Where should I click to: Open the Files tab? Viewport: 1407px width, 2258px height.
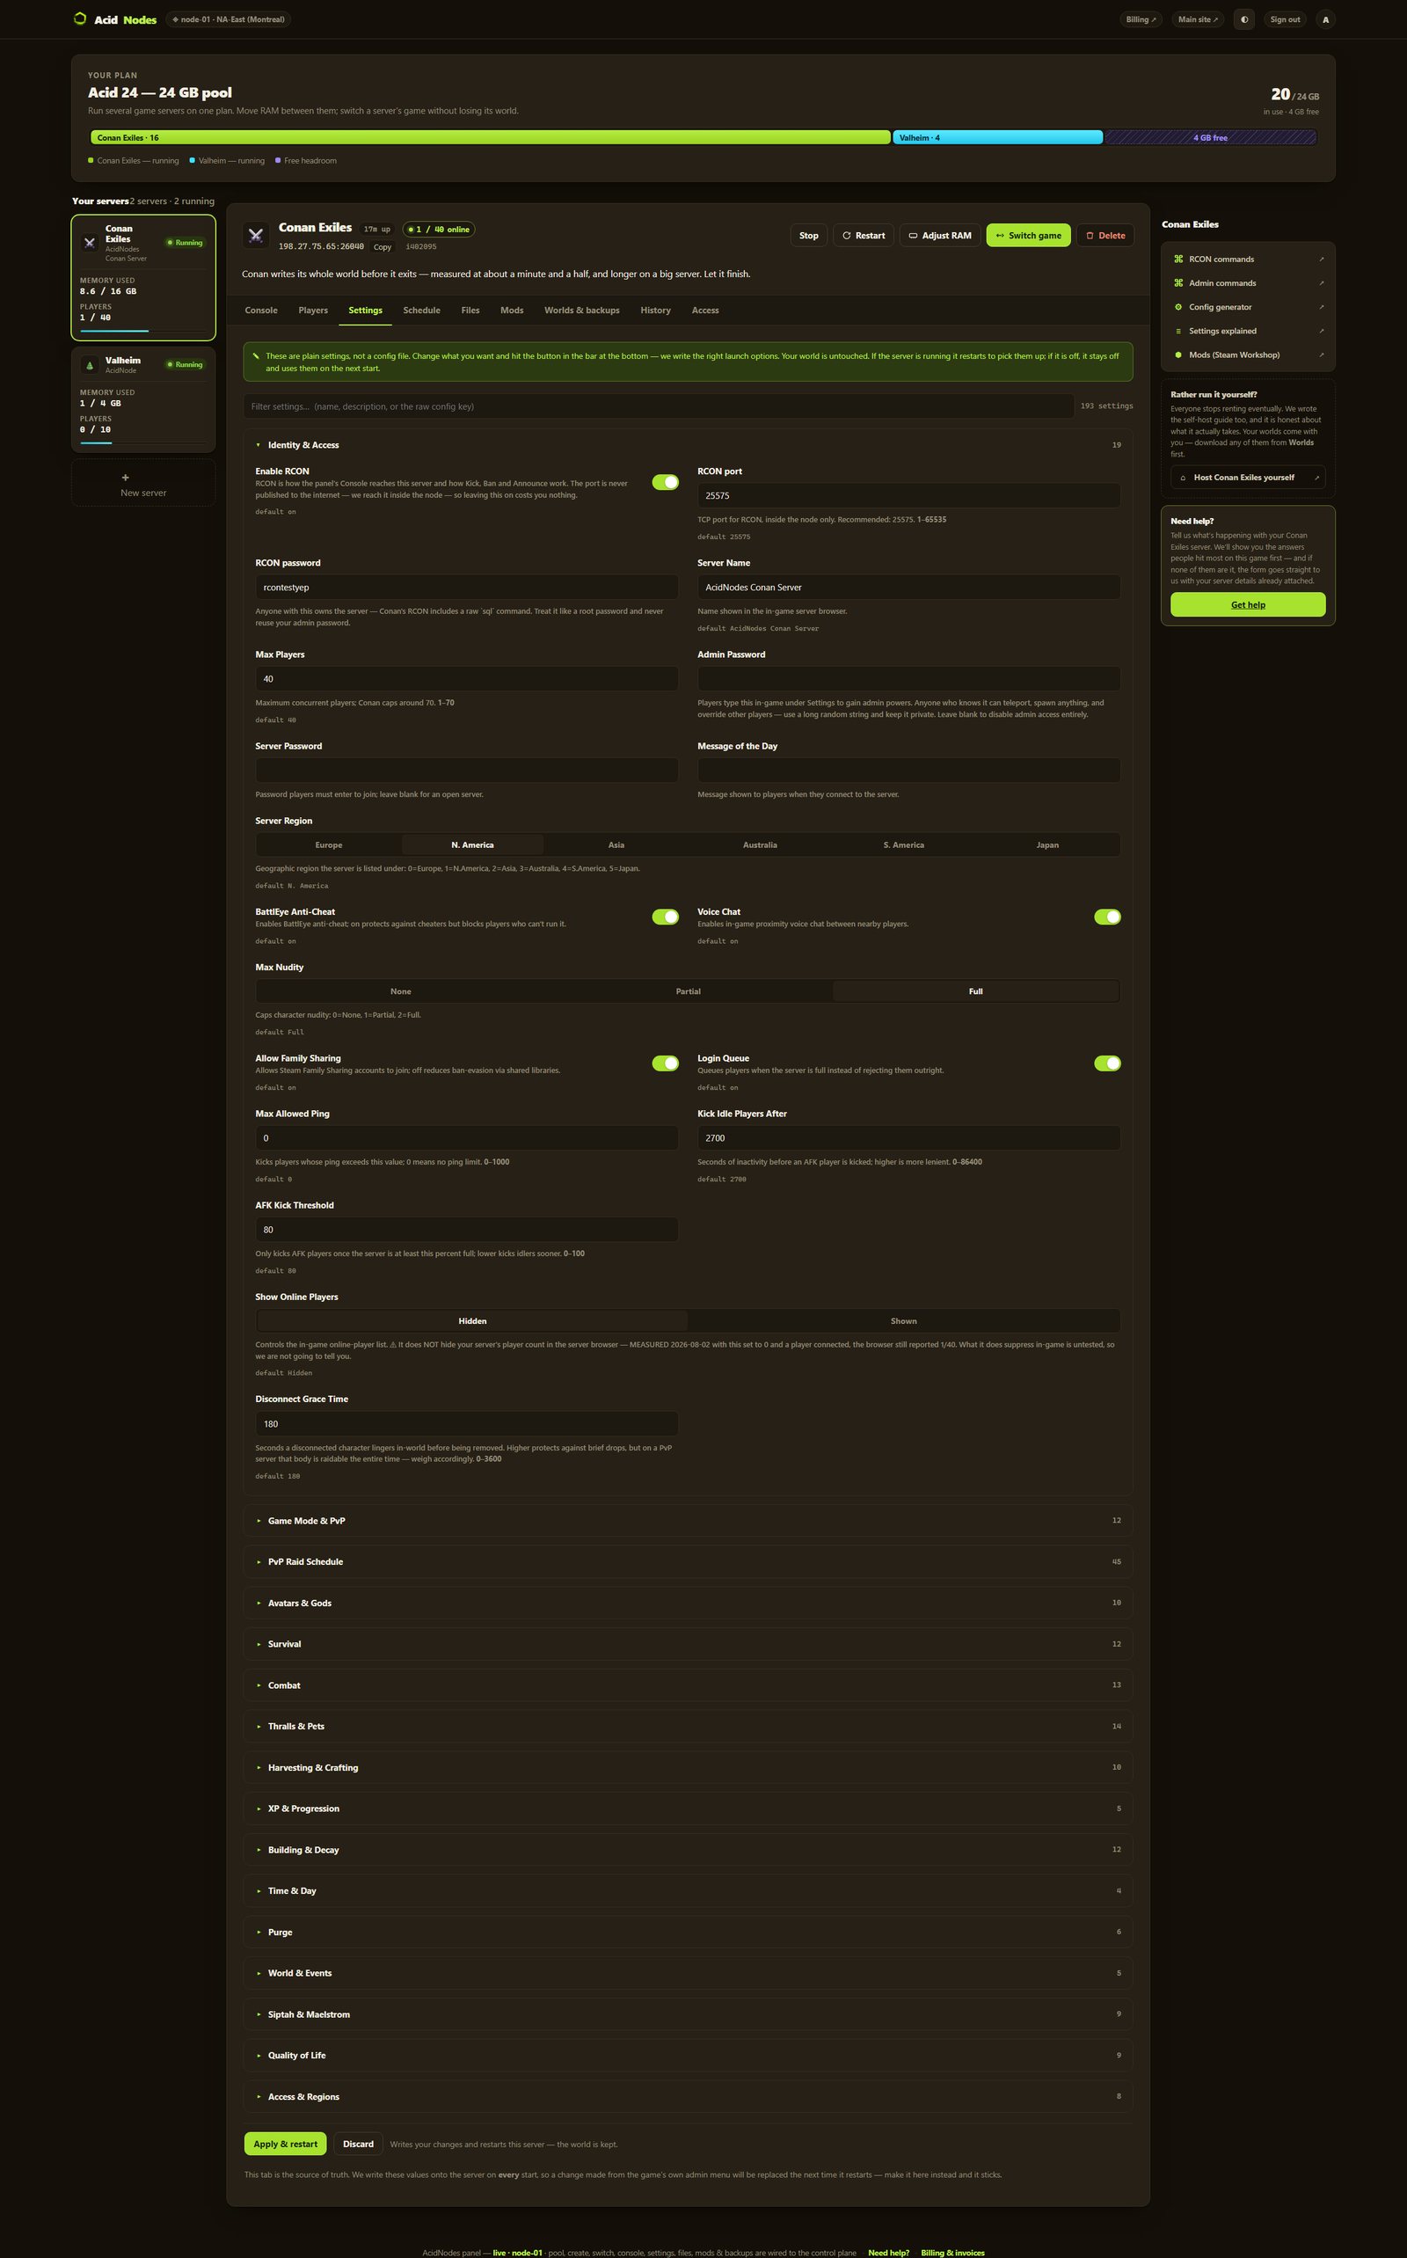coord(470,311)
